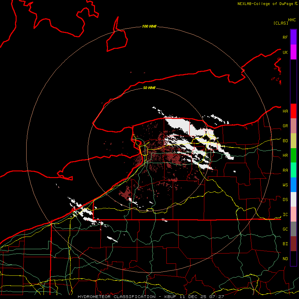This screenshot has width=299, height=299.
Task: Click the HR legend label
Action: point(285,155)
